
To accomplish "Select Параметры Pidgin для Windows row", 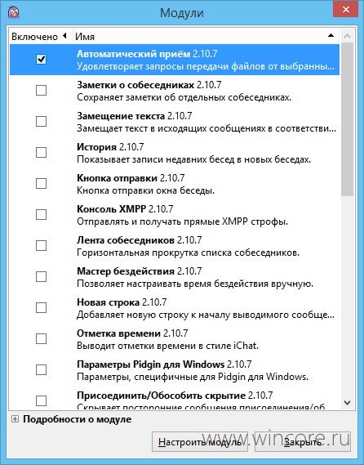I will 175,370.
